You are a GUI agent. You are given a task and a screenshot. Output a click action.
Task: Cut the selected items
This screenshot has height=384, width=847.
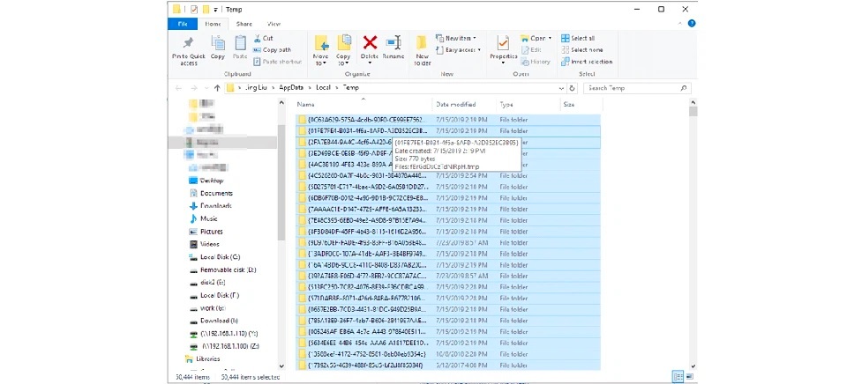pos(263,38)
